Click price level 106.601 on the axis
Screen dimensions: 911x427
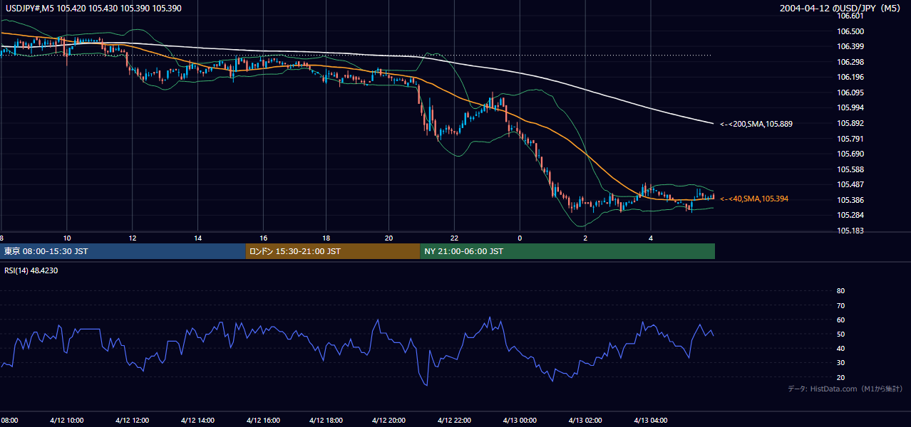click(850, 16)
